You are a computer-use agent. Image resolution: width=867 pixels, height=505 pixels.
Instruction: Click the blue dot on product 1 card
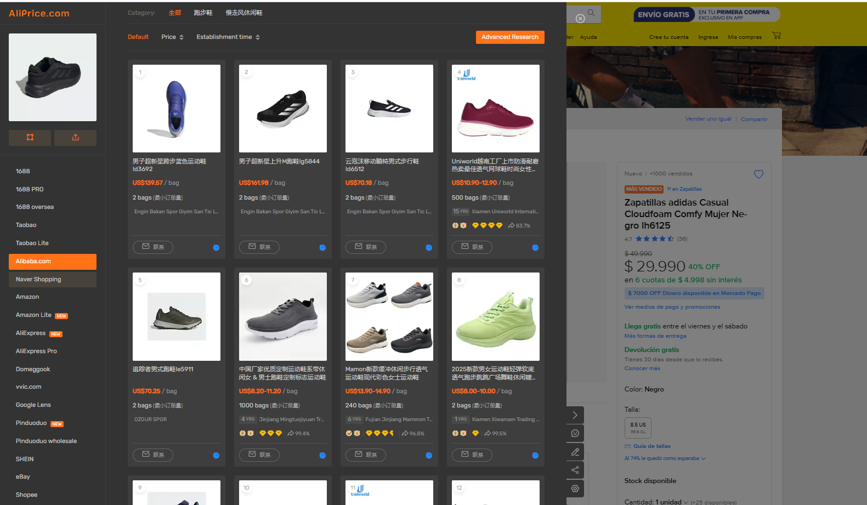click(x=216, y=248)
